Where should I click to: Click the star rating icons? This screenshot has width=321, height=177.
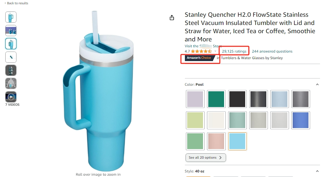(x=201, y=52)
